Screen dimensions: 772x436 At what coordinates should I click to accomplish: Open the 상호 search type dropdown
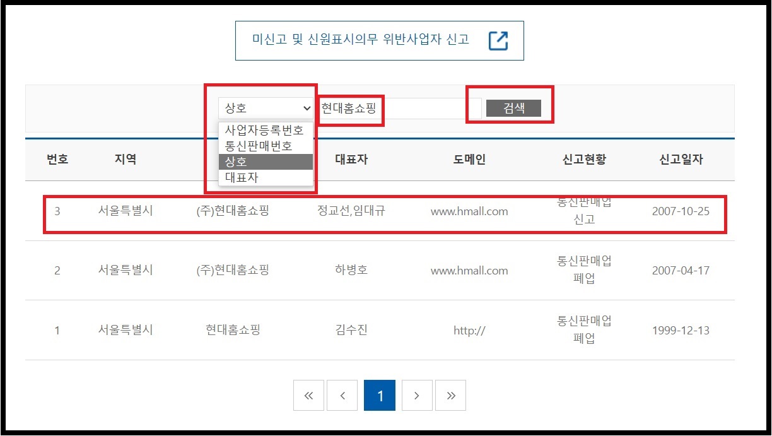click(266, 109)
